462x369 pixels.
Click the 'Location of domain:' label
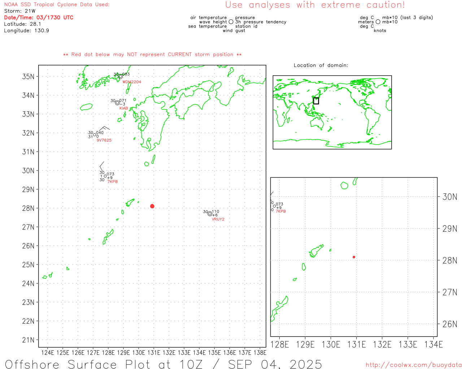(x=321, y=65)
